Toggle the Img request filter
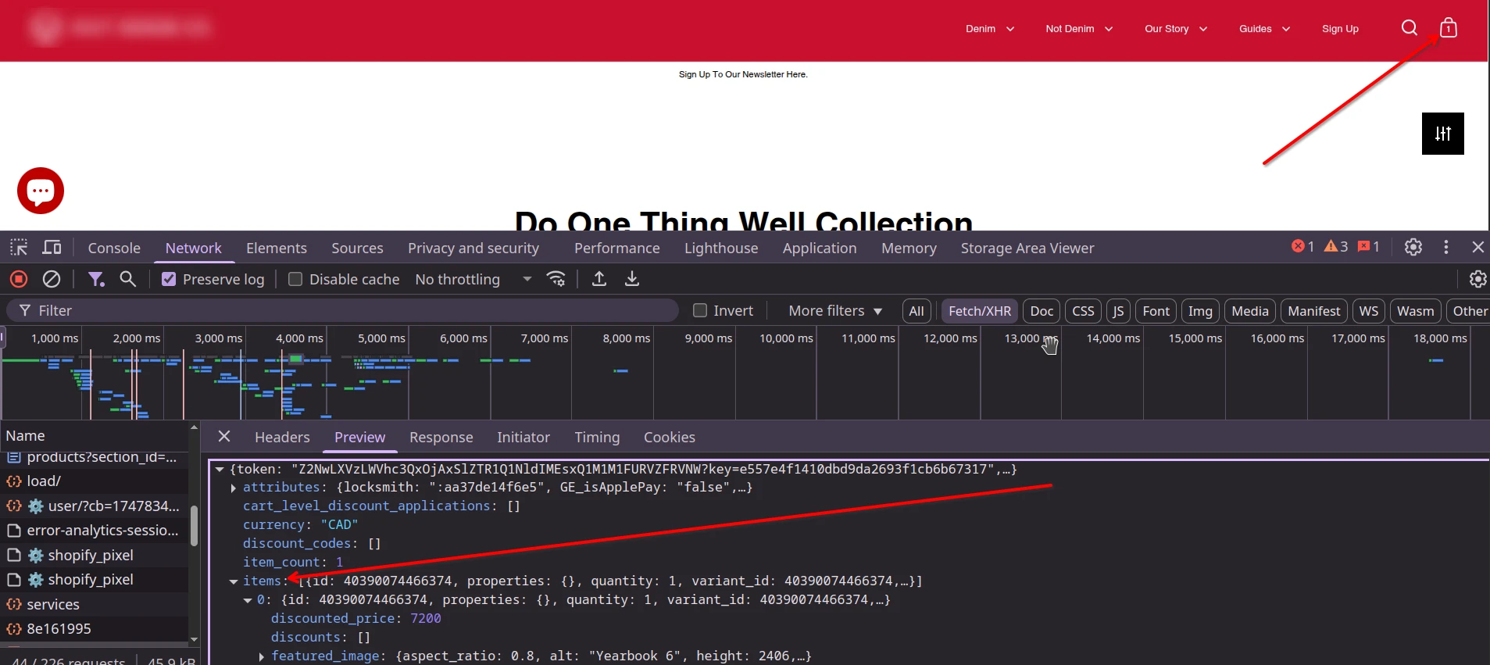 tap(1200, 311)
